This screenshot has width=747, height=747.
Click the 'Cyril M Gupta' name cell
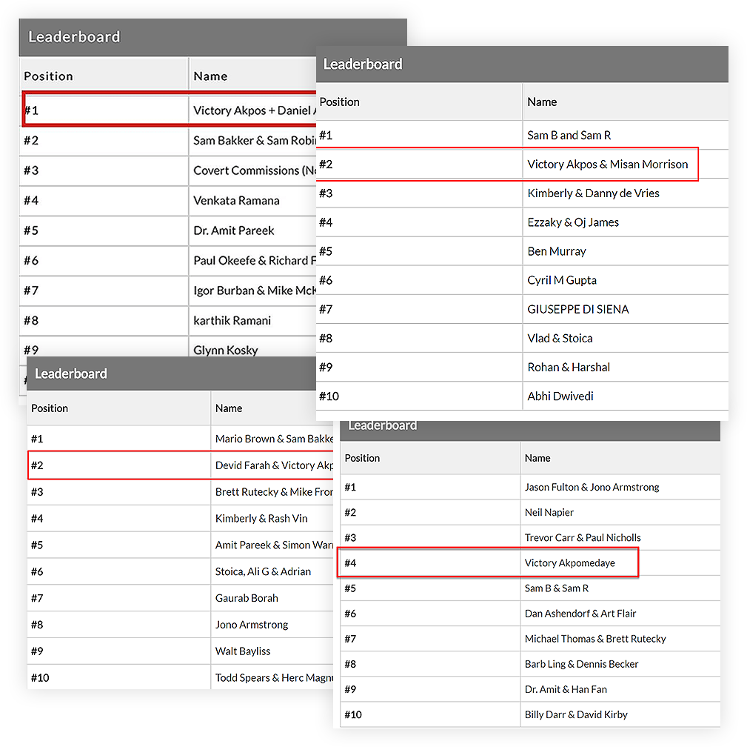click(626, 280)
